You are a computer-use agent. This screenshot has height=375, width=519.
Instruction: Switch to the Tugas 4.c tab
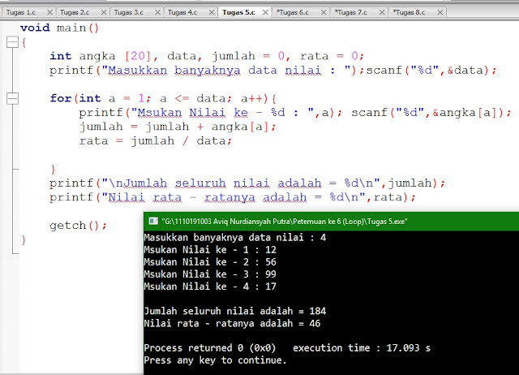182,13
